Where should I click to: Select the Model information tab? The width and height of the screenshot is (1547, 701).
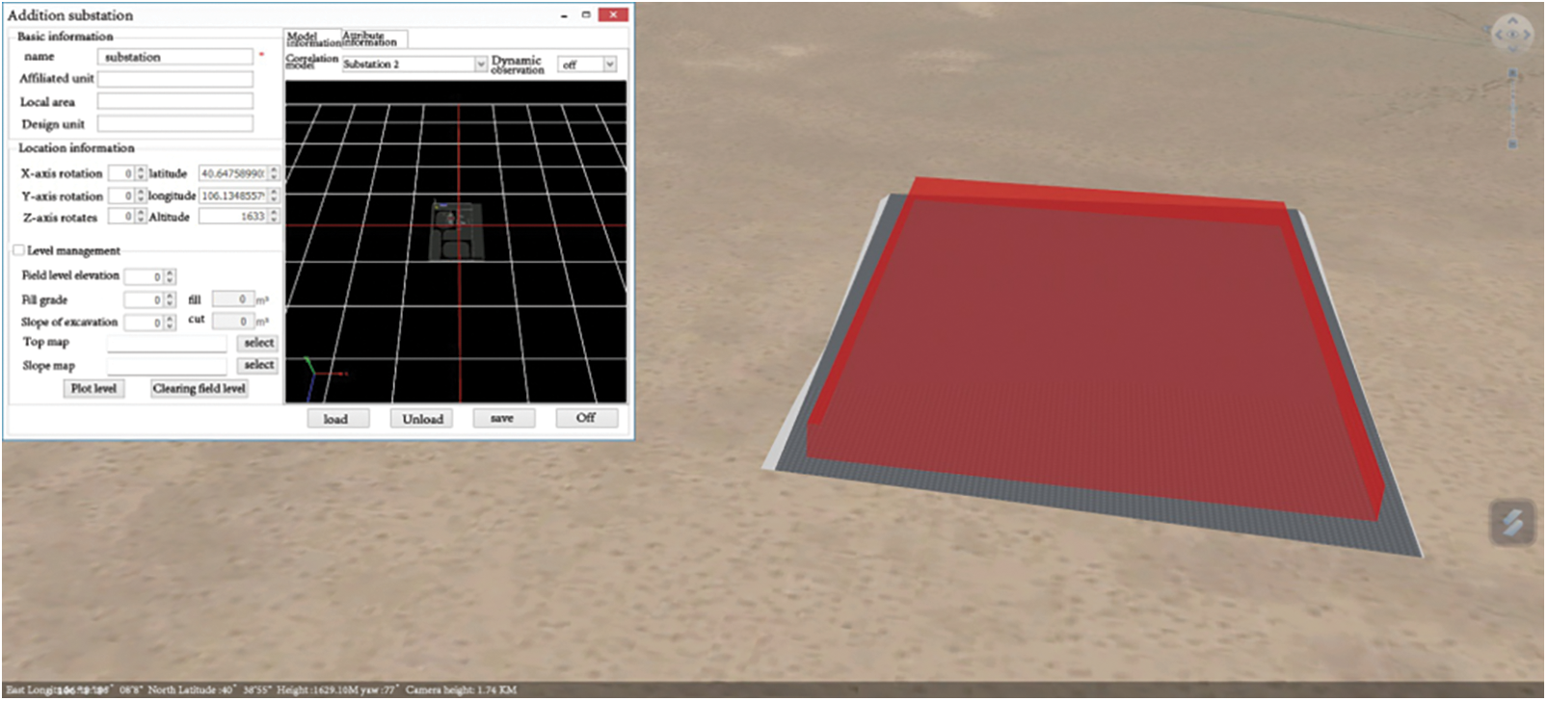coord(313,39)
